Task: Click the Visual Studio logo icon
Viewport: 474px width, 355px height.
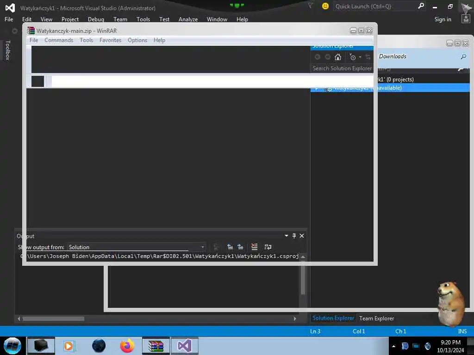Action: coord(10,7)
